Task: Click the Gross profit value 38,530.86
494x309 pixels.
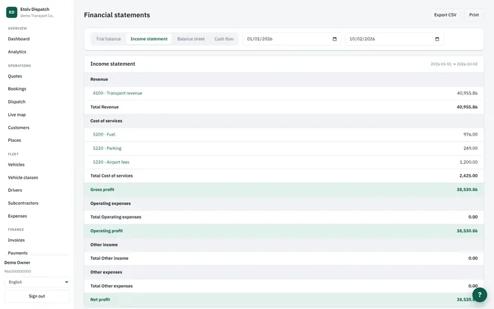Action: click(467, 189)
